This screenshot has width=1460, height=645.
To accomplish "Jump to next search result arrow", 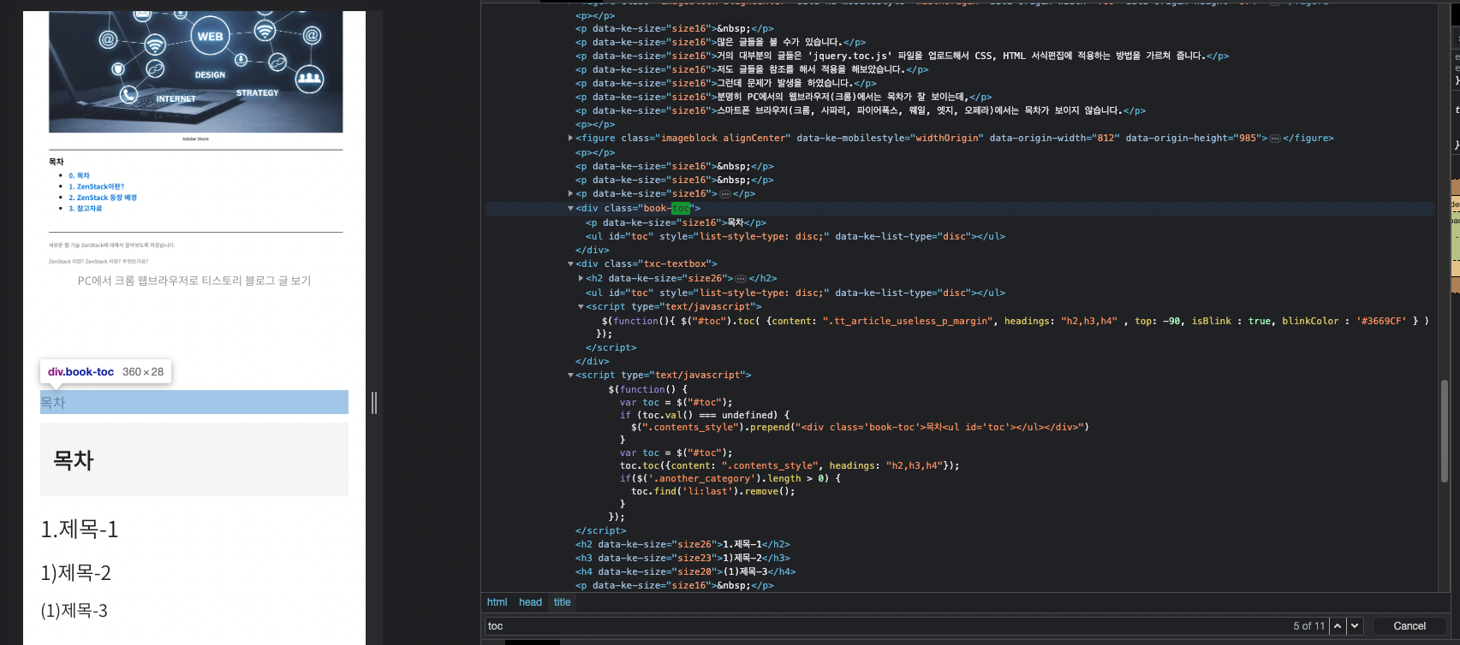I will pyautogui.click(x=1355, y=626).
